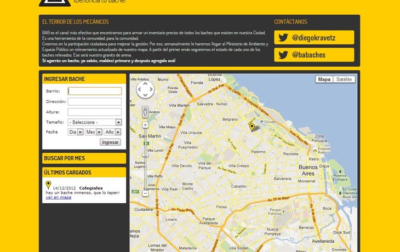The width and height of the screenshot is (400, 252).
Task: Click the 201 route shield on the map
Action: click(135, 191)
